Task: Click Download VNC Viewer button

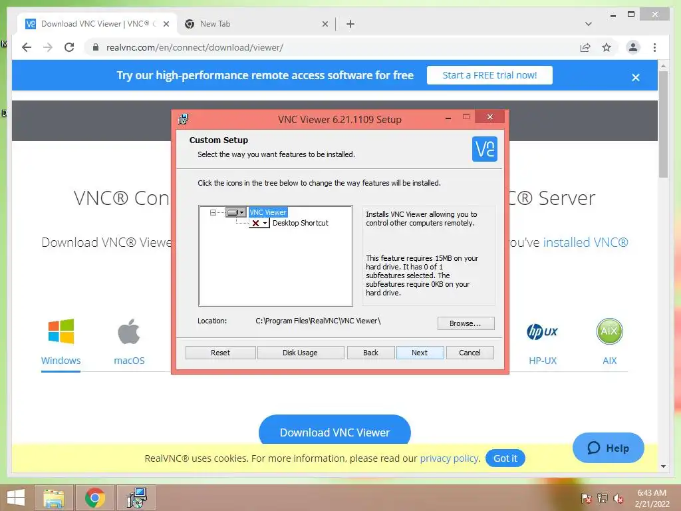Action: [335, 430]
